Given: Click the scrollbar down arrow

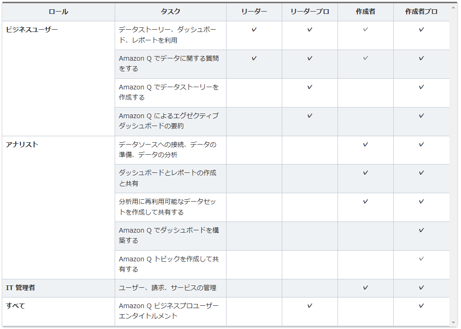Looking at the screenshot, I should tap(454, 322).
